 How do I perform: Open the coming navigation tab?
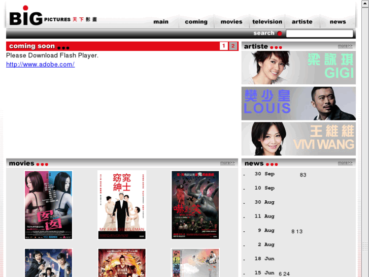196,22
